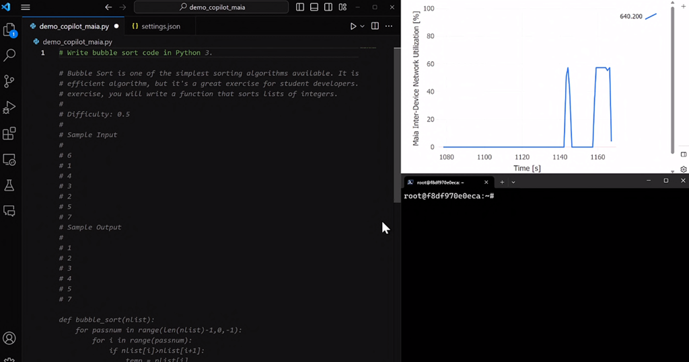Open the Search view in sidebar
689x362 pixels.
9,56
